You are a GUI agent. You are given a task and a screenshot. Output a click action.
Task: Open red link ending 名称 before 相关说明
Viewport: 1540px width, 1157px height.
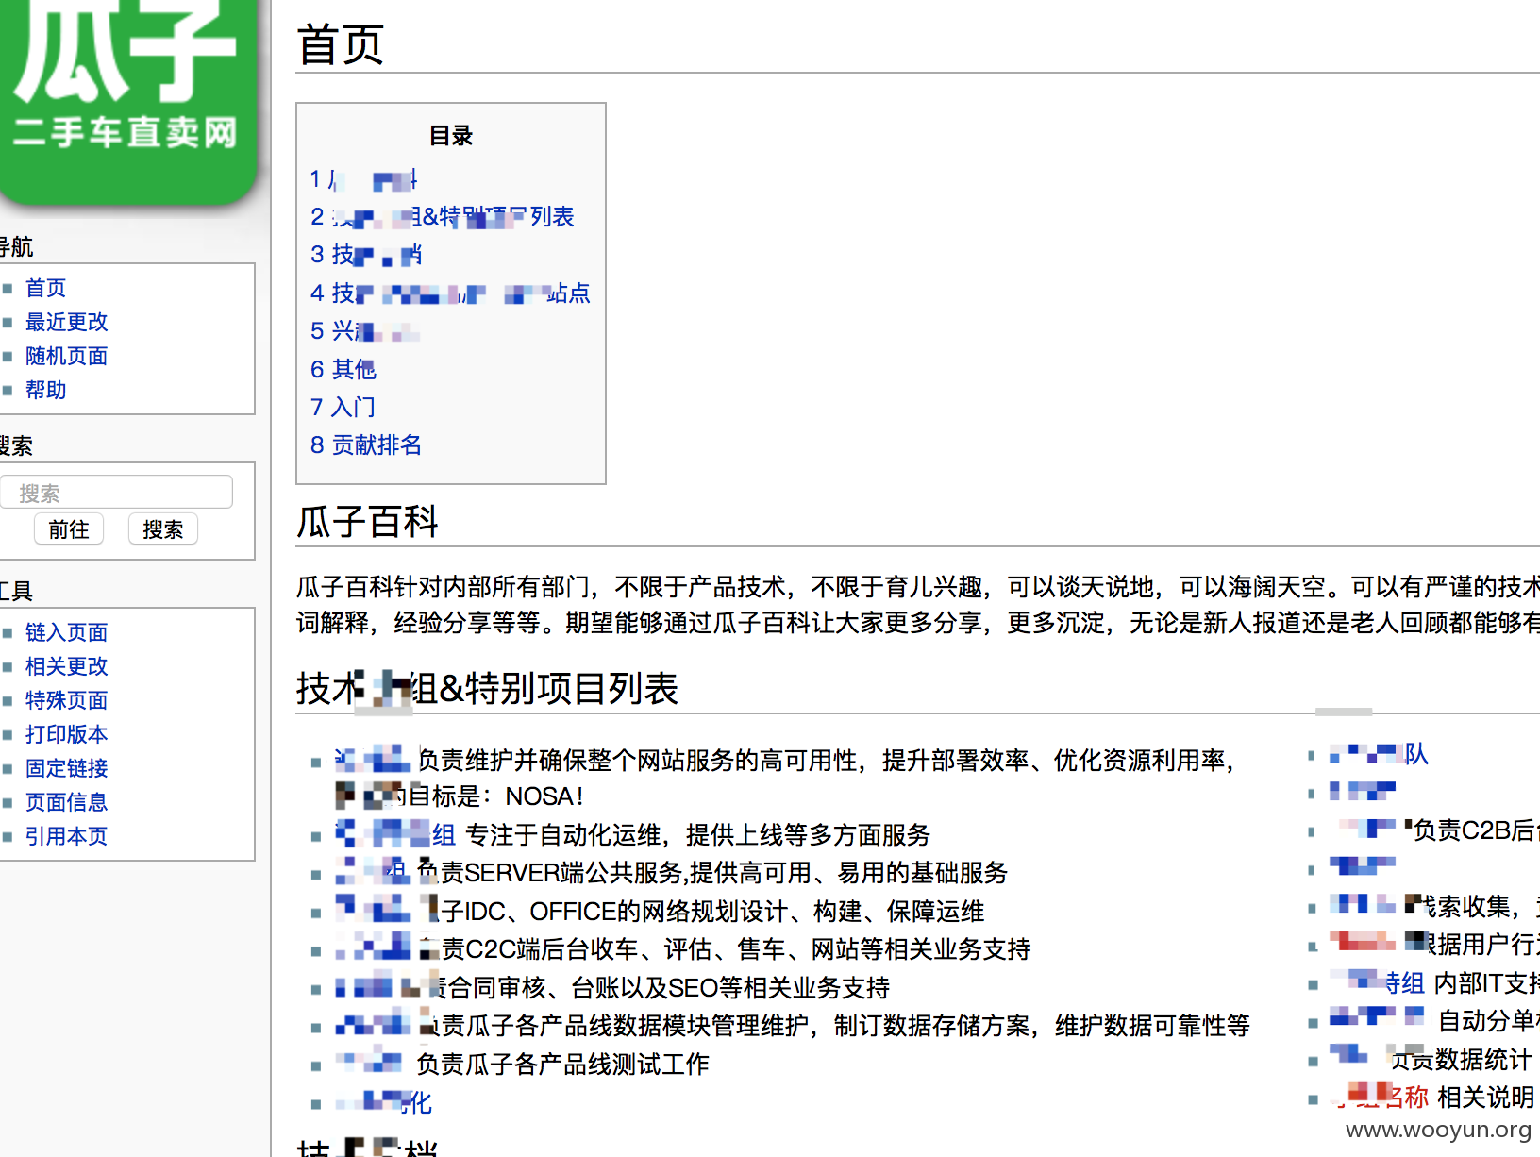[x=1379, y=1097]
